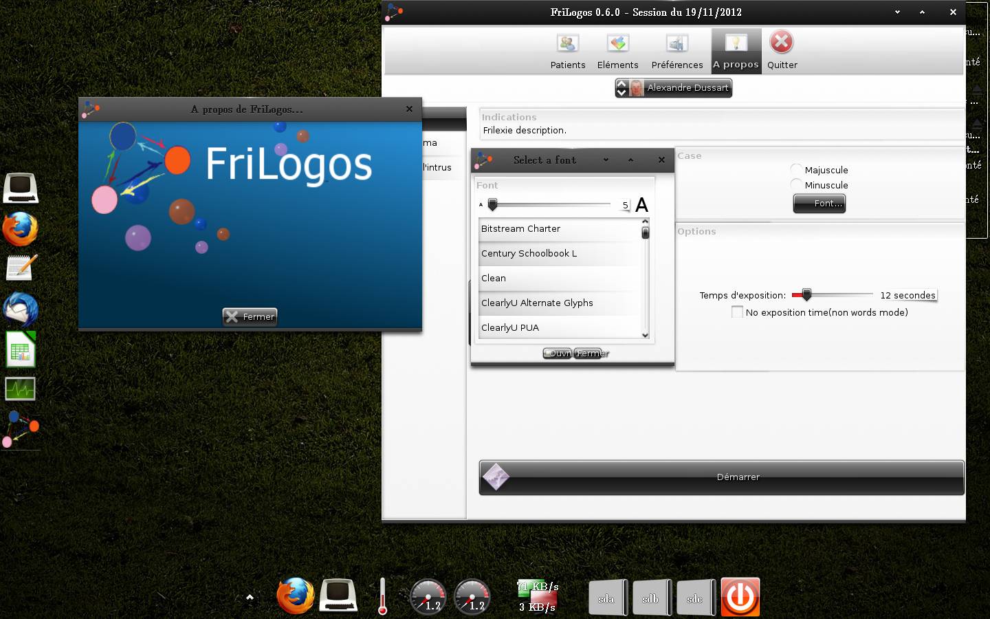Click the red Quitter icon
Screen dimensions: 990x619
point(782,43)
